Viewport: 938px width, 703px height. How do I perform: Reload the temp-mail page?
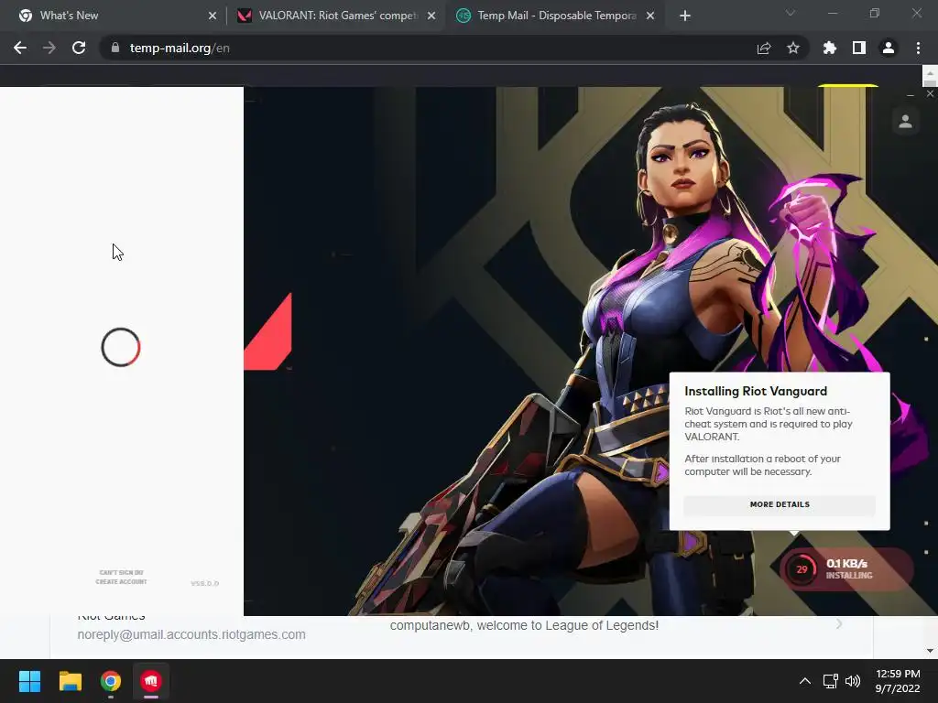[x=79, y=48]
